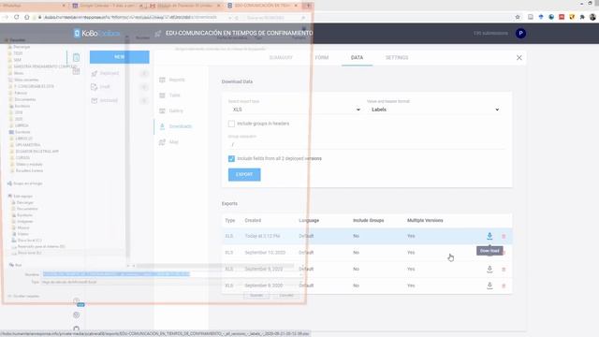Open the Value and header format dropdown
The image size is (599, 337).
pyautogui.click(x=435, y=110)
